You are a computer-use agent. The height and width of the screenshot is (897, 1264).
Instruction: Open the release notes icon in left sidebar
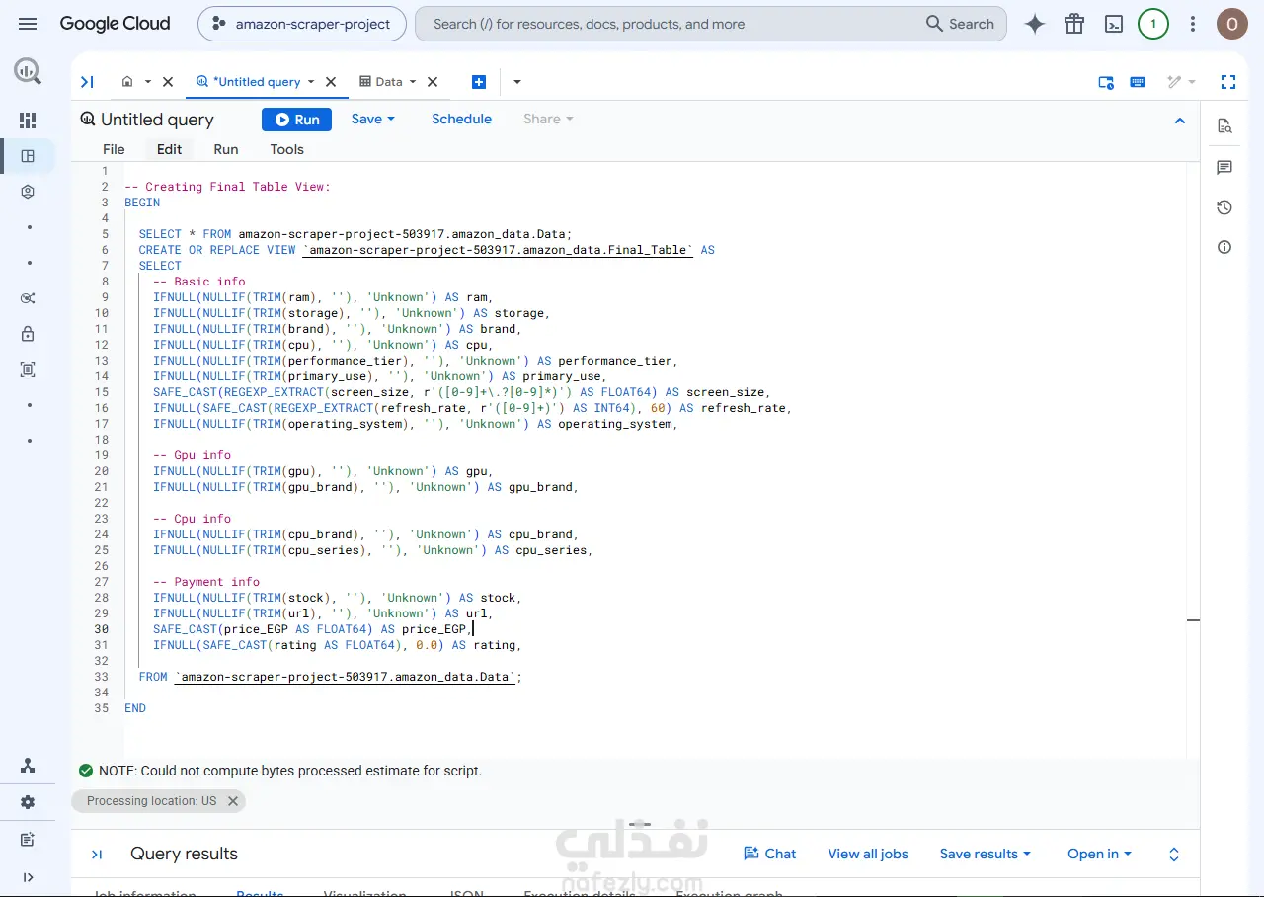pyautogui.click(x=28, y=840)
